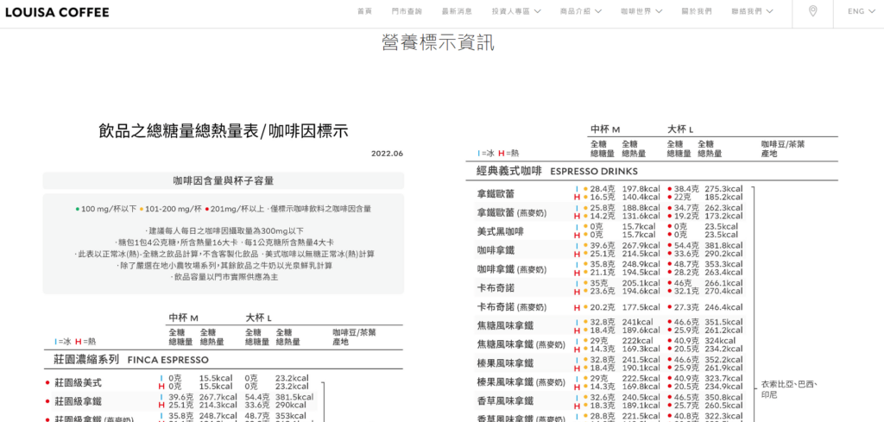The height and width of the screenshot is (422, 884).
Task: Click the 榛果風味拿鐵 (燕麥奶) row label
Action: (521, 382)
